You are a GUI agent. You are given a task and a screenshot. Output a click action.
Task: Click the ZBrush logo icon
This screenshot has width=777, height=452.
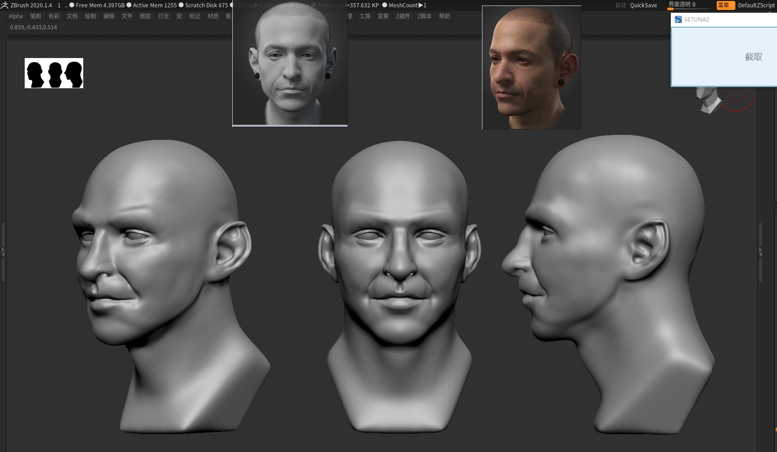tap(5, 5)
